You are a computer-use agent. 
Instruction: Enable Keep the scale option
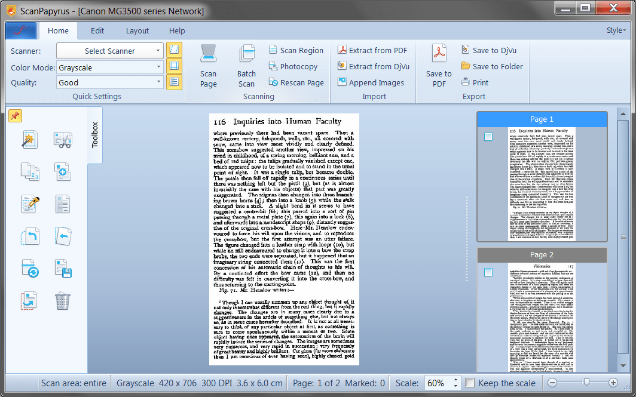[470, 383]
